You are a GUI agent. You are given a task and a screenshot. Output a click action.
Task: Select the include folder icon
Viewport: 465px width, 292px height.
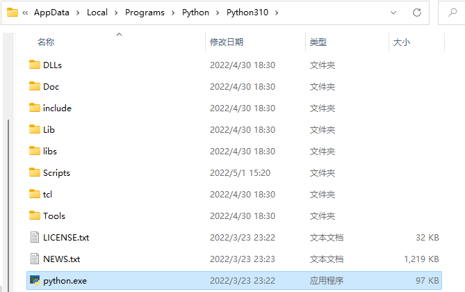(35, 108)
